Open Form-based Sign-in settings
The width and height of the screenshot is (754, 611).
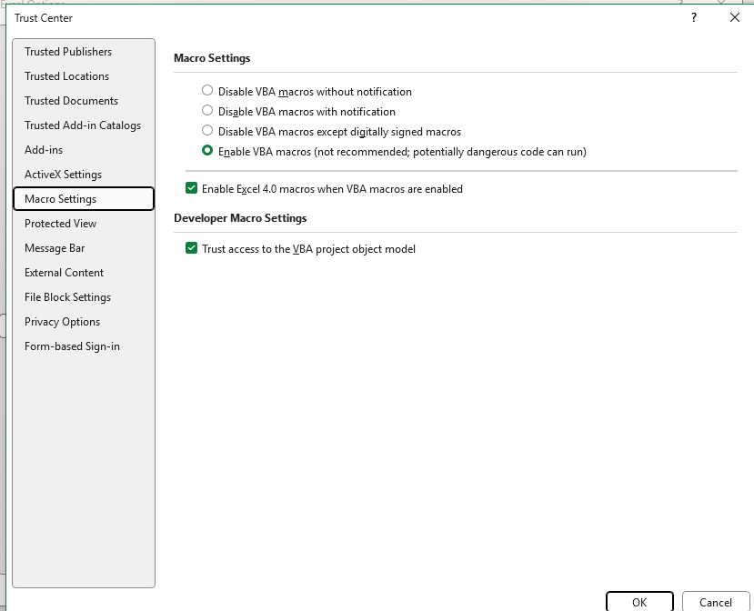[84, 346]
